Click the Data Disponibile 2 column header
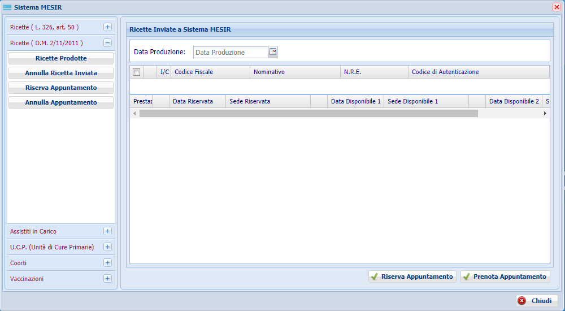This screenshot has width=565, height=311. (x=514, y=101)
